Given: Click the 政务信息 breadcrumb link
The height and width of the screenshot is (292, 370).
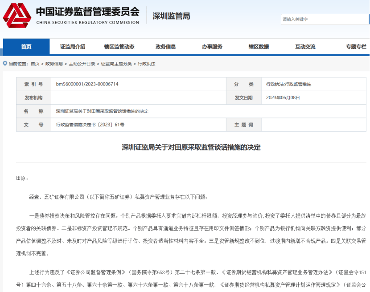Looking at the screenshot, I should pos(54,64).
